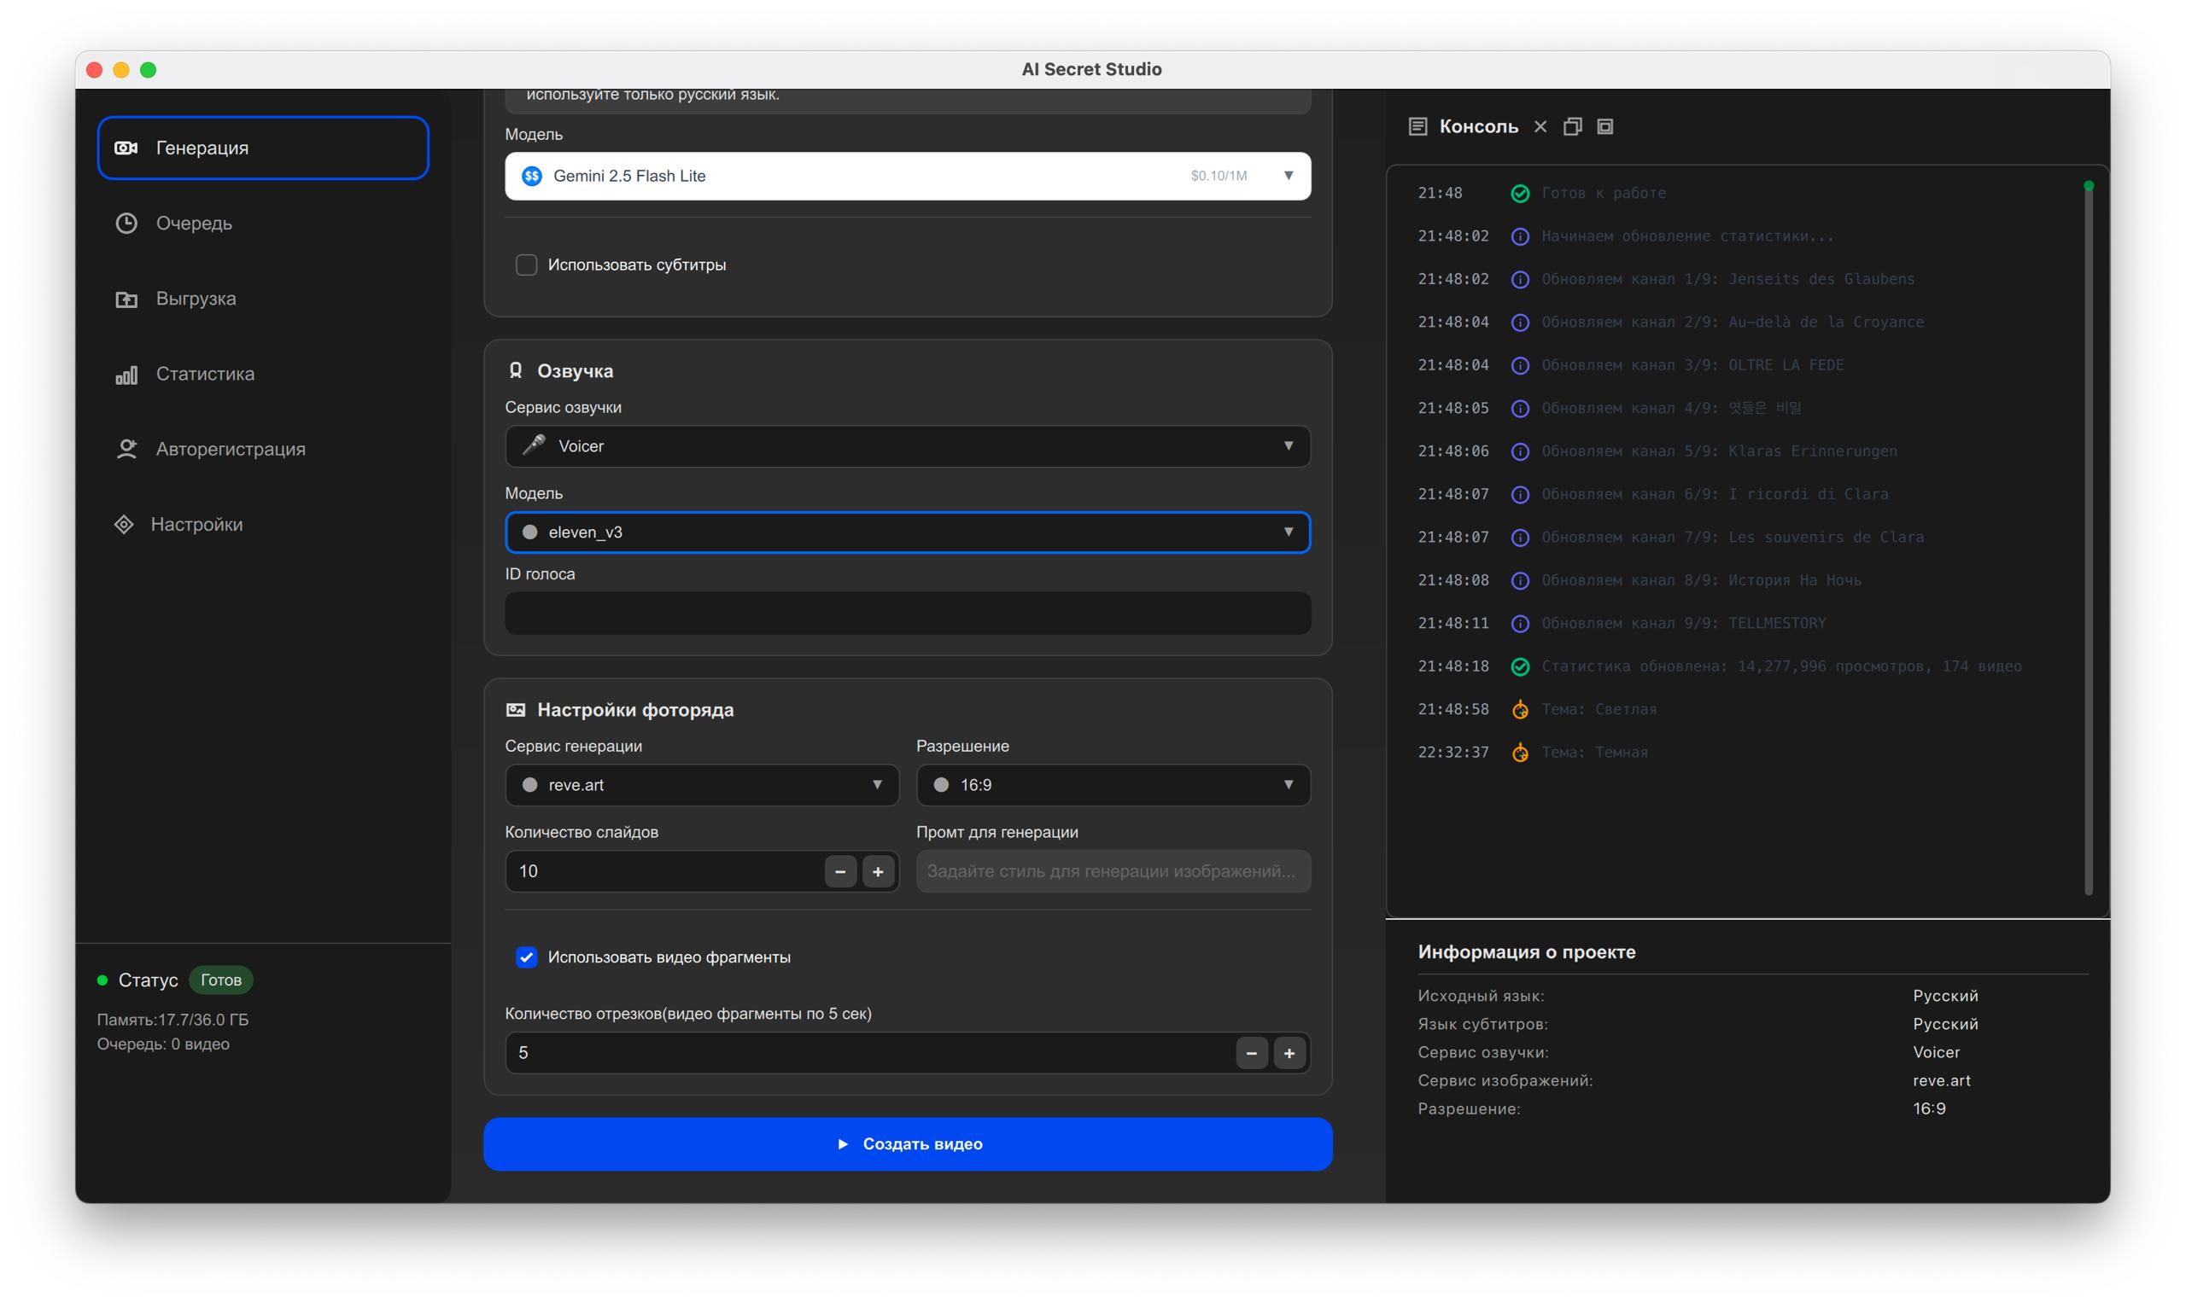
Task: Open the 16:9 resolution dropdown
Action: coord(1113,785)
